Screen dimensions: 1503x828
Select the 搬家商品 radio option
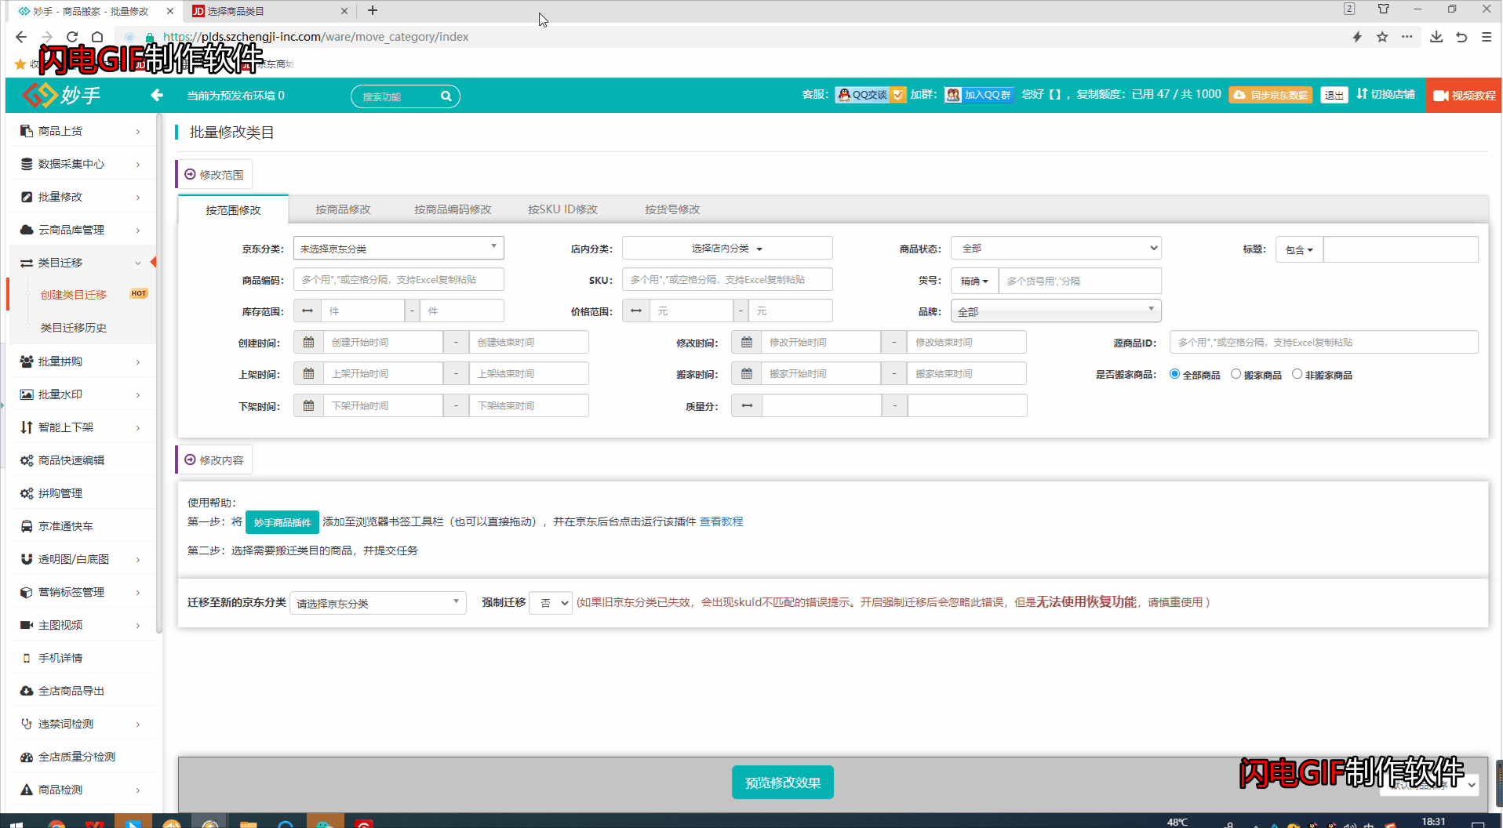pos(1236,374)
